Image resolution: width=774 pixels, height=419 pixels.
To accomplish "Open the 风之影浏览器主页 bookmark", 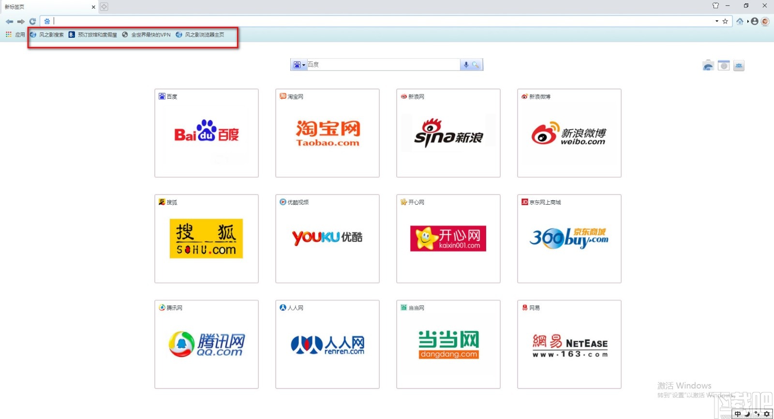I will pyautogui.click(x=200, y=34).
